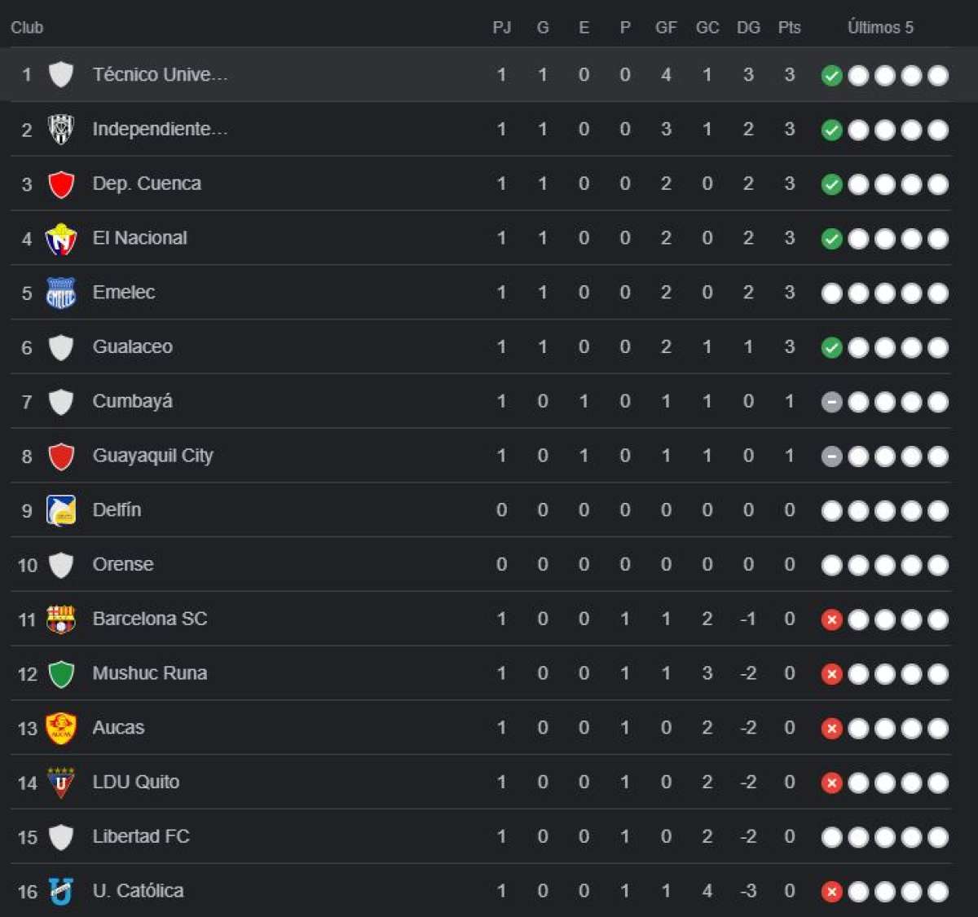Click the Independiente club crest icon

pos(61,129)
